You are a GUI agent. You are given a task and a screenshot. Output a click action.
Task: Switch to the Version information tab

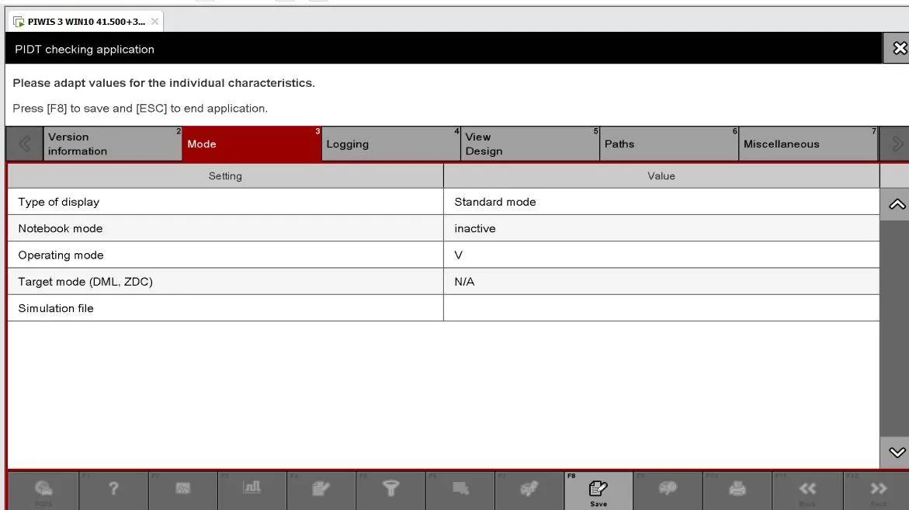point(113,144)
